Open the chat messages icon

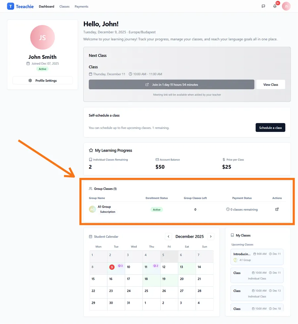coord(263,6)
